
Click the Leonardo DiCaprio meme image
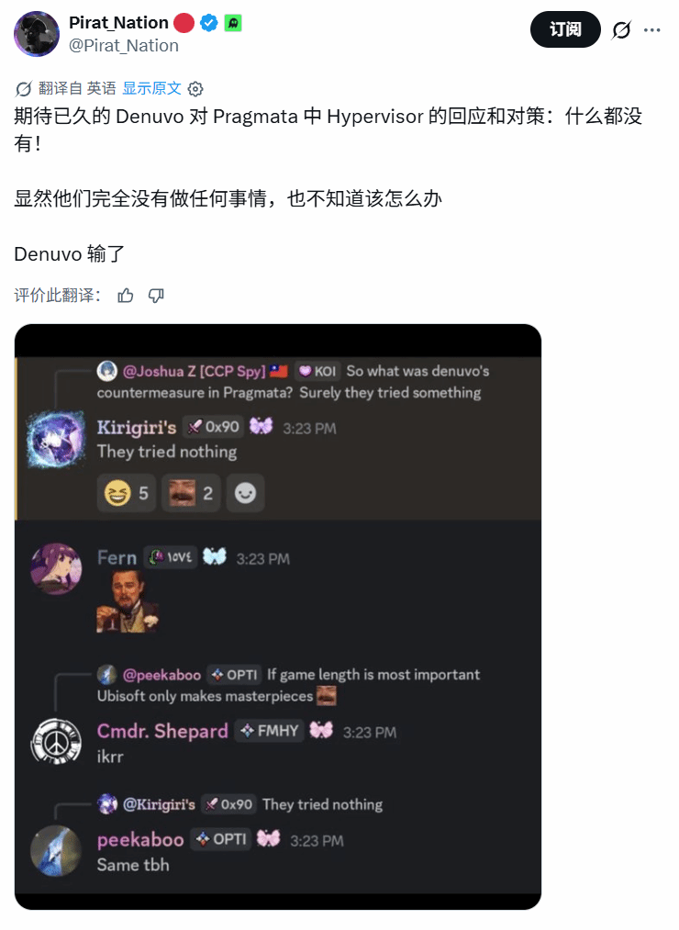click(128, 602)
